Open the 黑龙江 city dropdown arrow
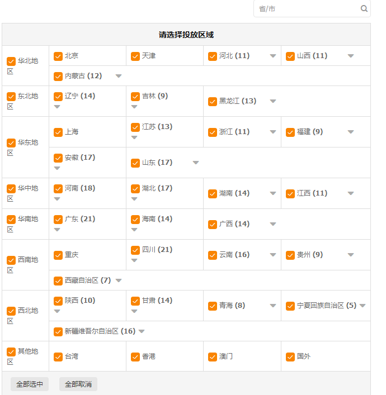The height and width of the screenshot is (395, 386). [x=273, y=101]
